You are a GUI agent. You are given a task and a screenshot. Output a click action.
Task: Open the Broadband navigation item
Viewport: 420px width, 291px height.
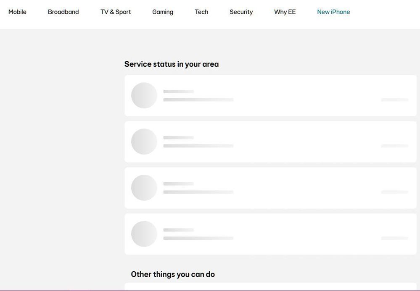click(63, 12)
